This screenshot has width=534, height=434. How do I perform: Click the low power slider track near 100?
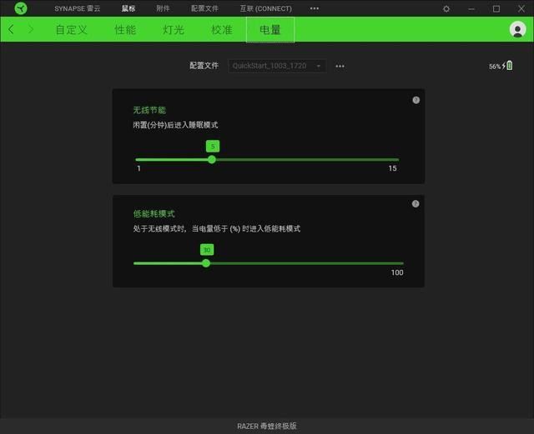(397, 263)
